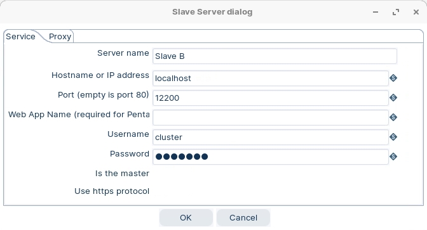
Task: Switch to the Proxy tab
Action: pyautogui.click(x=60, y=36)
